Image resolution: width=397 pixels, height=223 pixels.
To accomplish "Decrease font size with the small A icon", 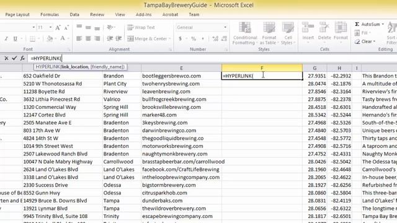I will [66, 27].
